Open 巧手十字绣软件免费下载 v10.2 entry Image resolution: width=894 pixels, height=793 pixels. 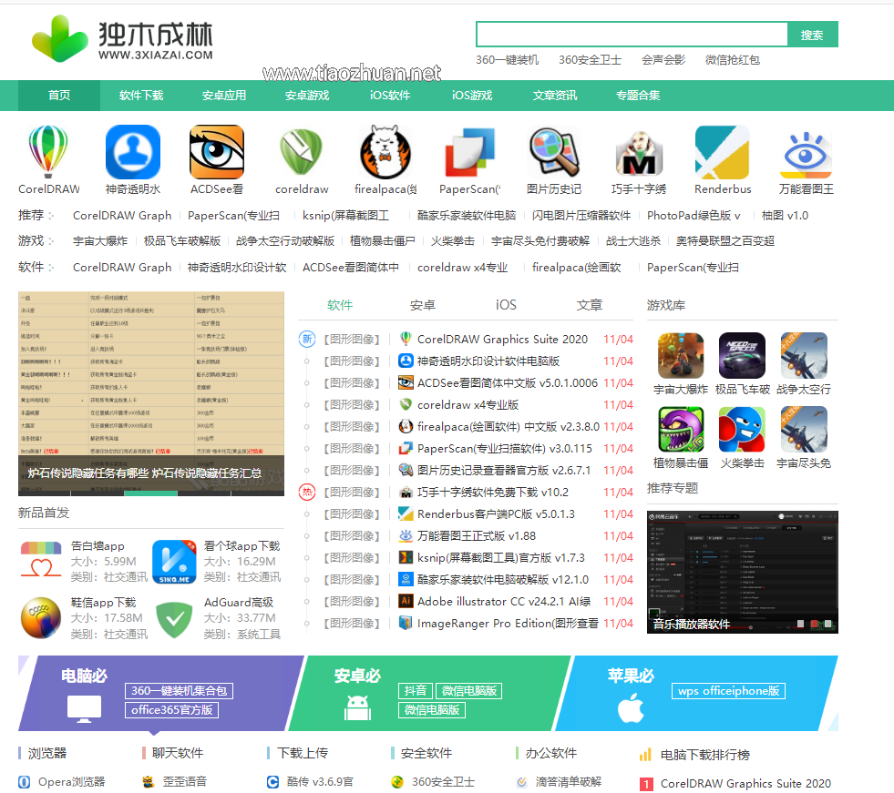(493, 493)
